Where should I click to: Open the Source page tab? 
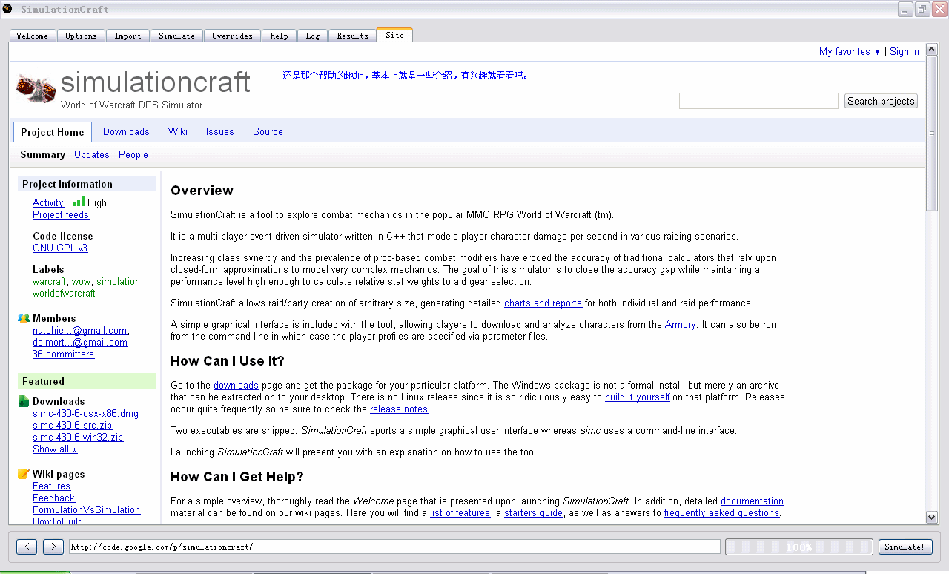268,131
